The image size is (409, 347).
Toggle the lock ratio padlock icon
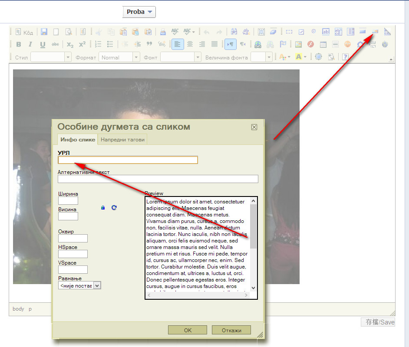pos(103,208)
